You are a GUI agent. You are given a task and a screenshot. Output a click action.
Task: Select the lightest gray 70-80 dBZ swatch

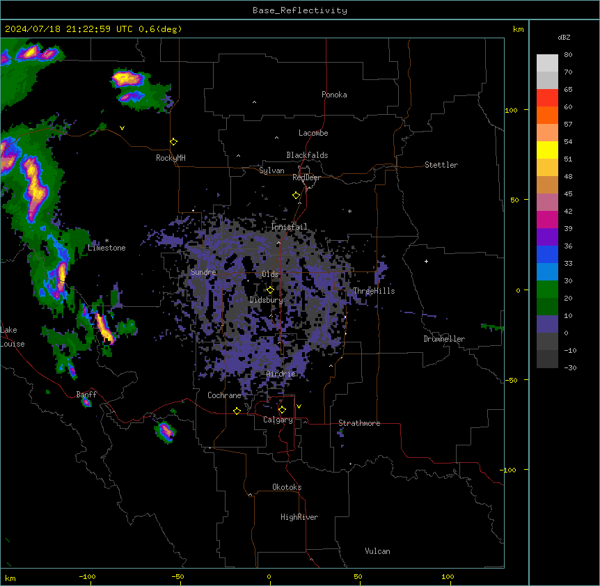tap(547, 63)
